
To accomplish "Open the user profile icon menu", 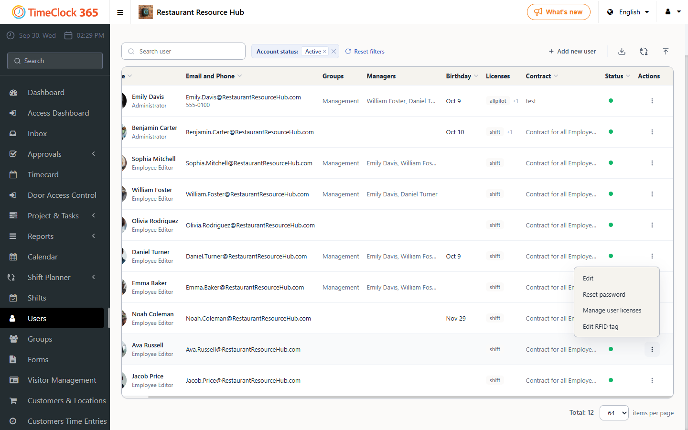I will [673, 12].
